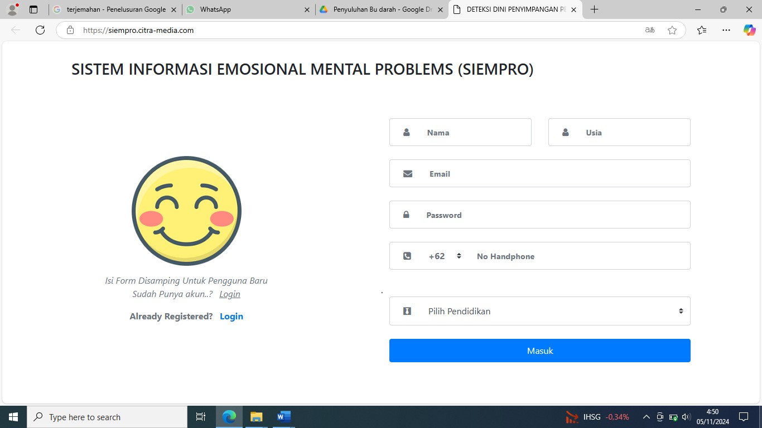Click the browser back arrow
The width and height of the screenshot is (762, 428).
pos(16,30)
